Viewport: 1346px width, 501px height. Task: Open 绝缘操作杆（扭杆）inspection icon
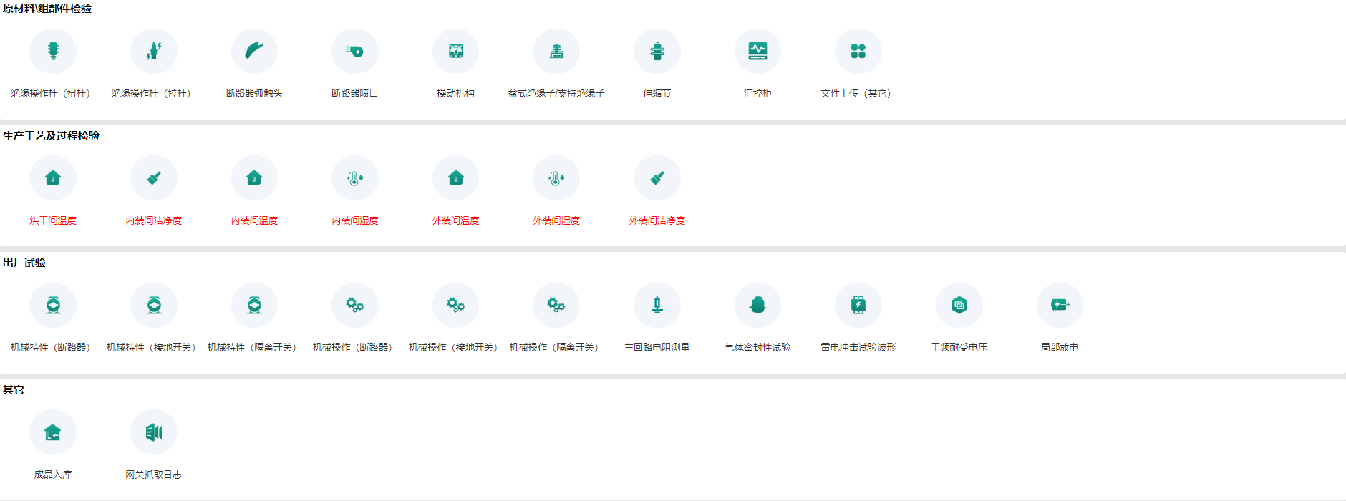click(53, 52)
